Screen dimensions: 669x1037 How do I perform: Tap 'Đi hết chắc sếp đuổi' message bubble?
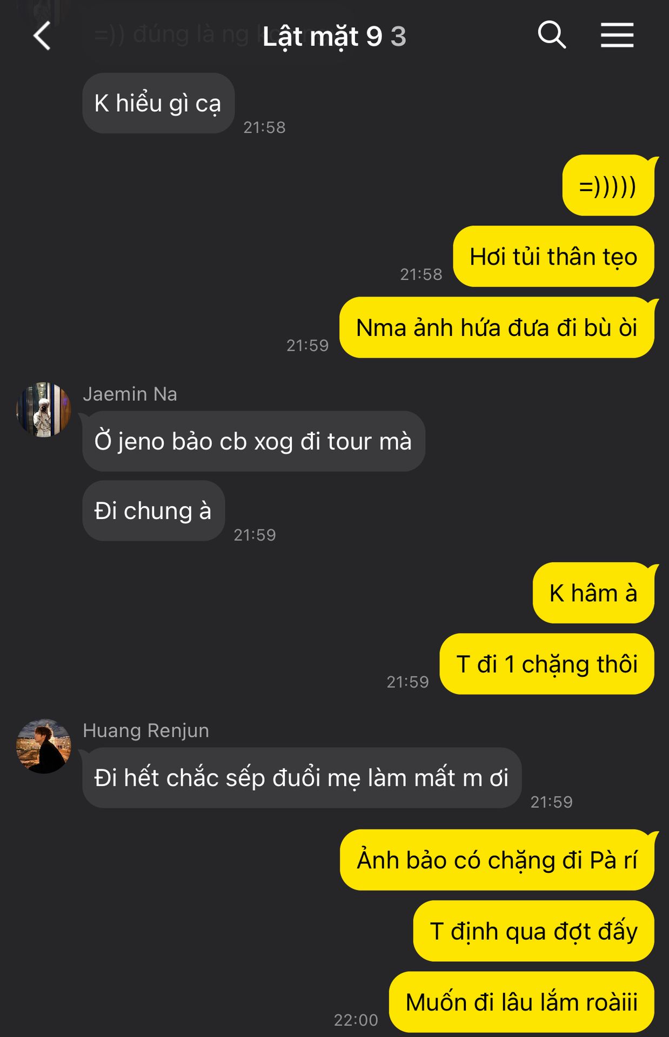pos(302,778)
